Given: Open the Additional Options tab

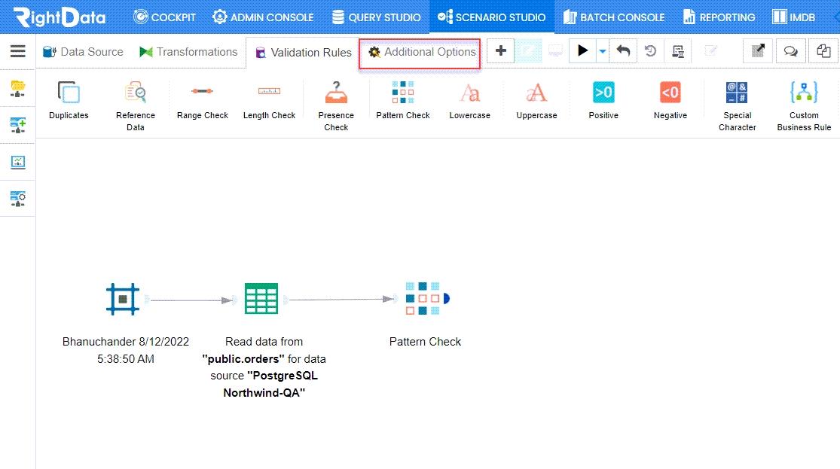Looking at the screenshot, I should [x=419, y=53].
